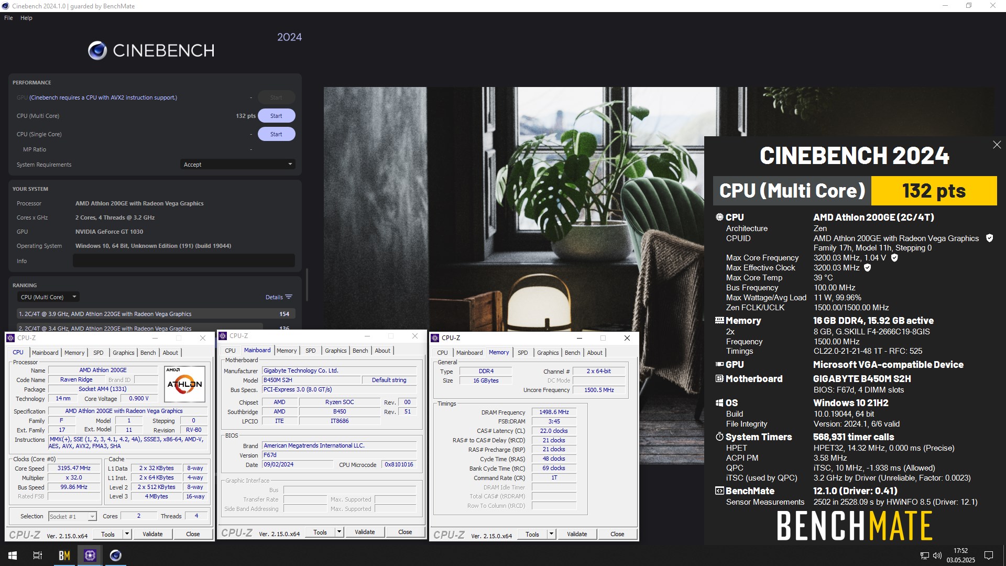
Task: Expand Tools dropdown arrow in left CPU-Z
Action: point(127,534)
